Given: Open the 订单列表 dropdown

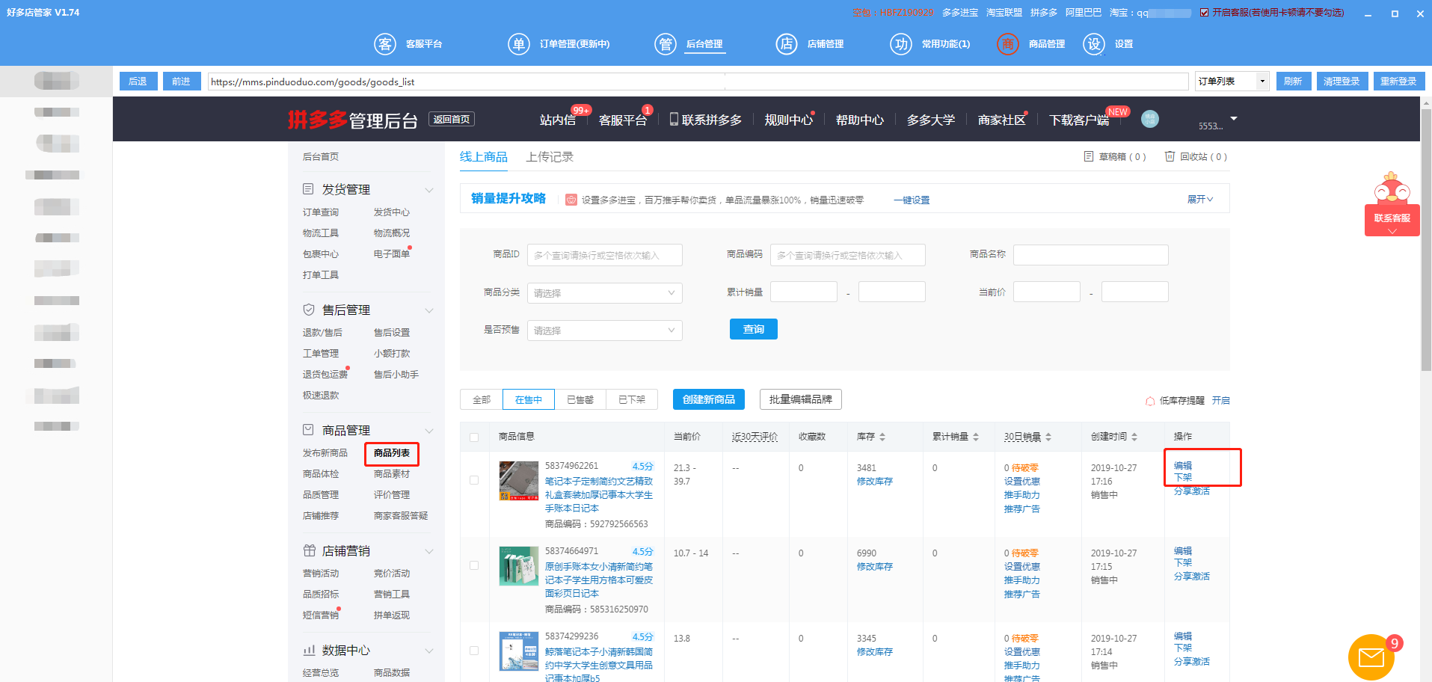Looking at the screenshot, I should click(x=1232, y=82).
